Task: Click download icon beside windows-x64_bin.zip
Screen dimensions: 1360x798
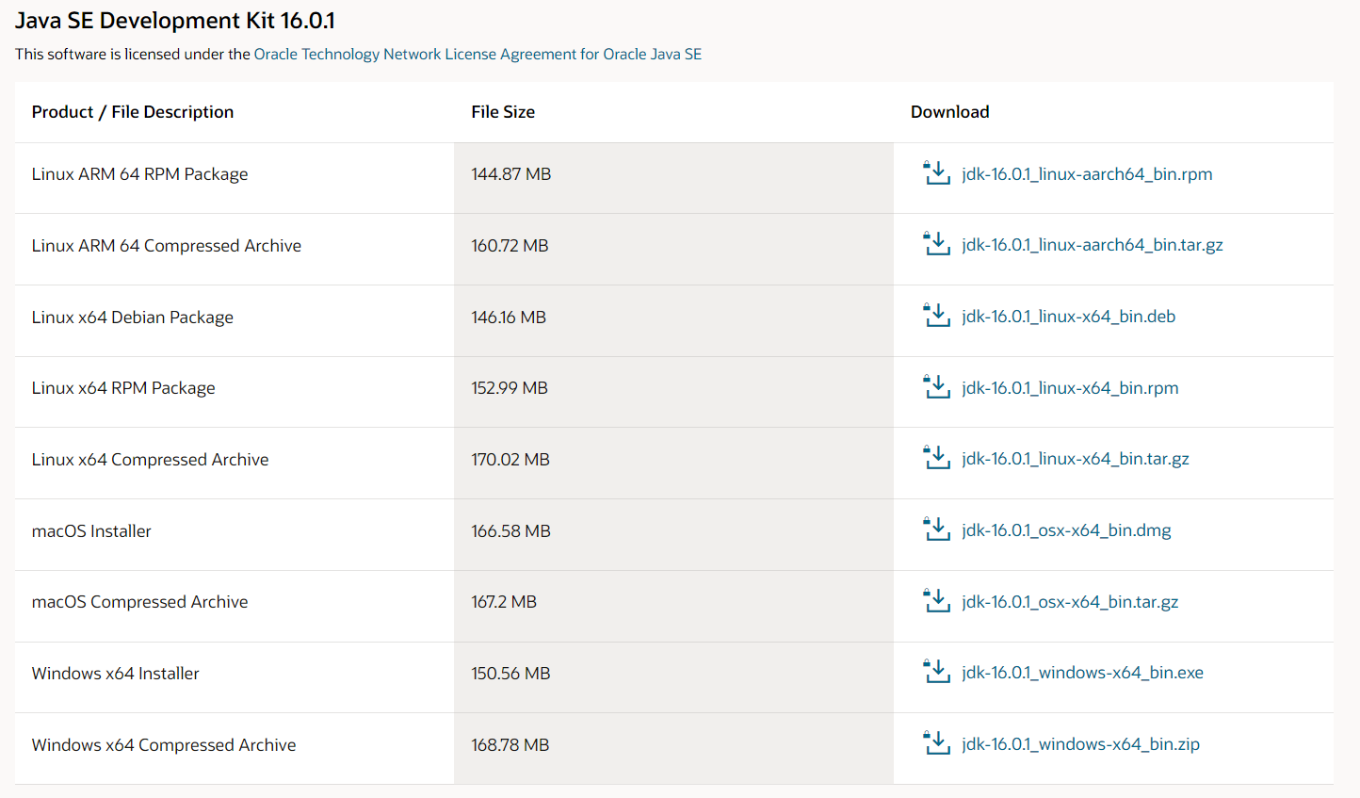Action: [x=937, y=743]
